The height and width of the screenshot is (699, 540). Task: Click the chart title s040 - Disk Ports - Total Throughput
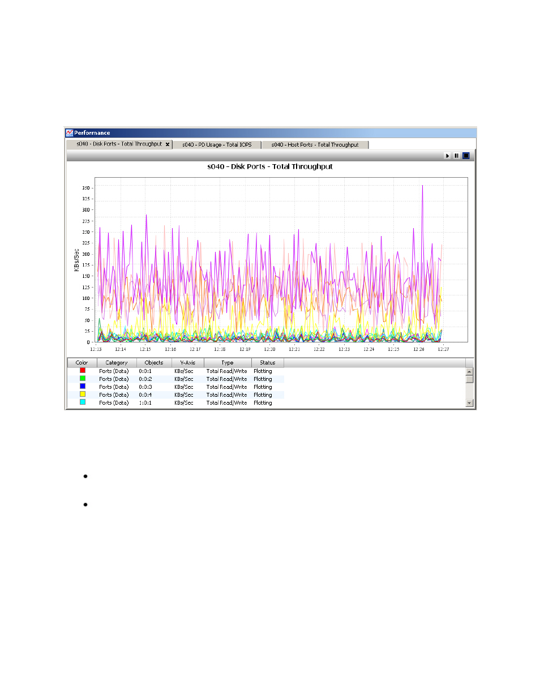270,166
